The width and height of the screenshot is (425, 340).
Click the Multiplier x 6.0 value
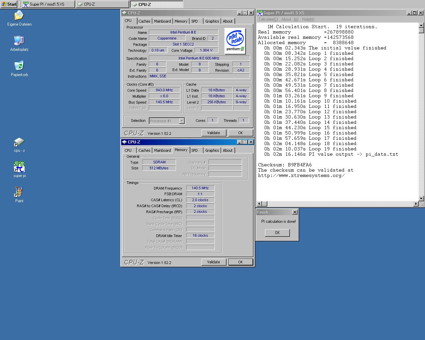[164, 96]
